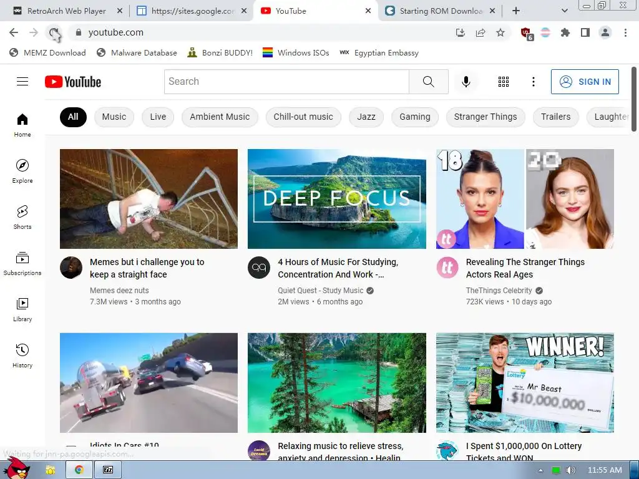
Task: Open the Chrome profile avatar
Action: 605,32
